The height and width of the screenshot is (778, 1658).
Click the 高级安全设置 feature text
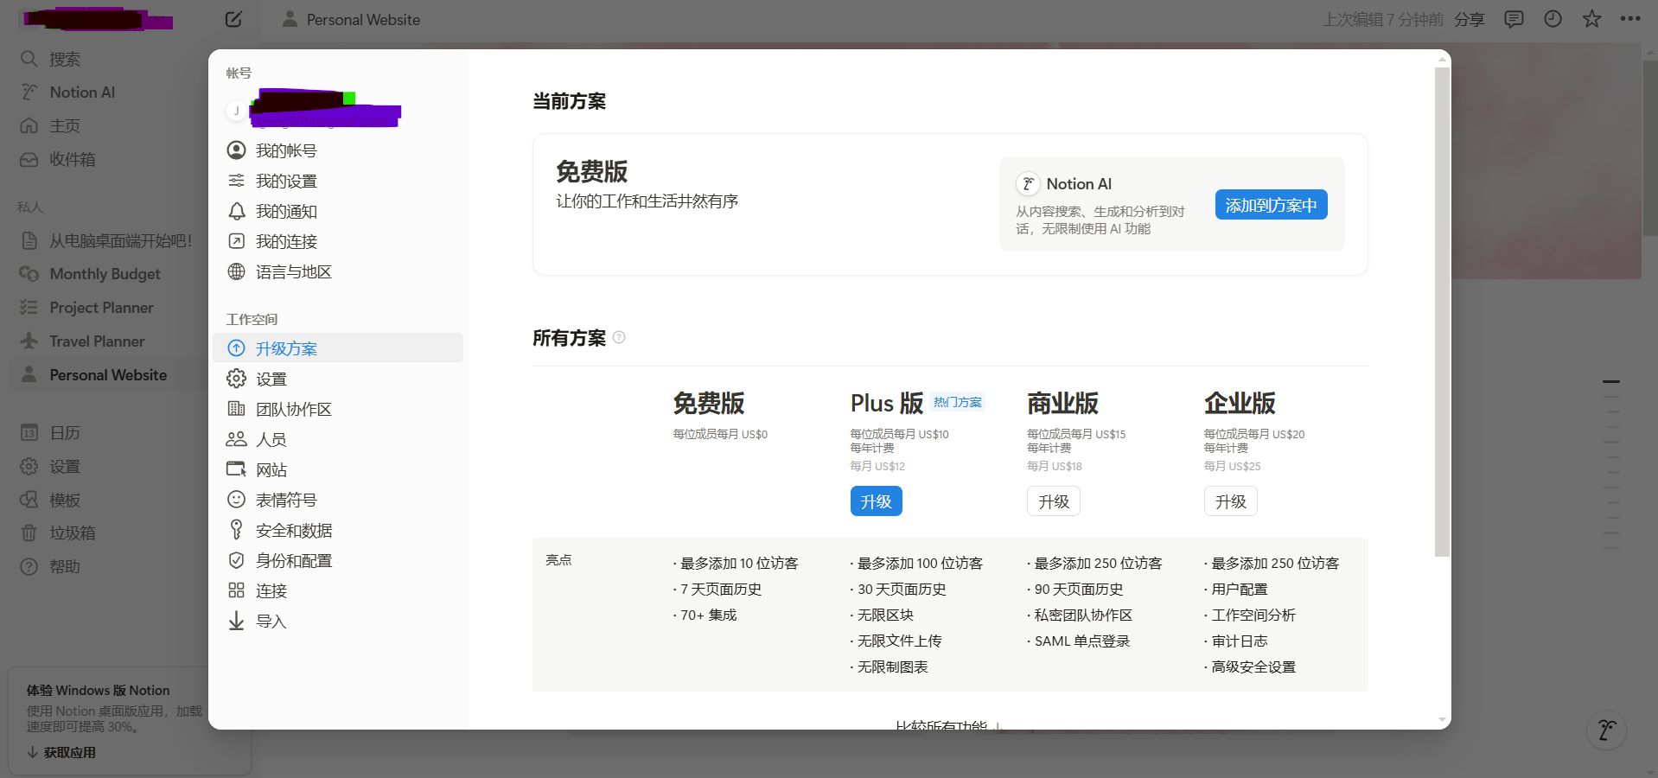[1253, 667]
